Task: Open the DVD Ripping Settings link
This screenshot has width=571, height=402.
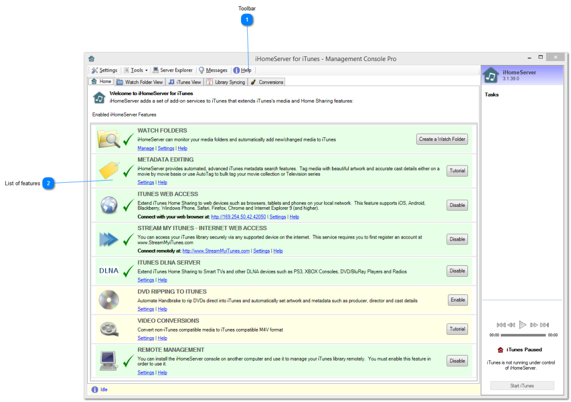Action: (x=146, y=309)
